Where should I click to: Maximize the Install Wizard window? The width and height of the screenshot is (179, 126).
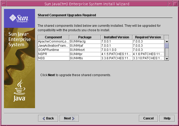[175, 4]
